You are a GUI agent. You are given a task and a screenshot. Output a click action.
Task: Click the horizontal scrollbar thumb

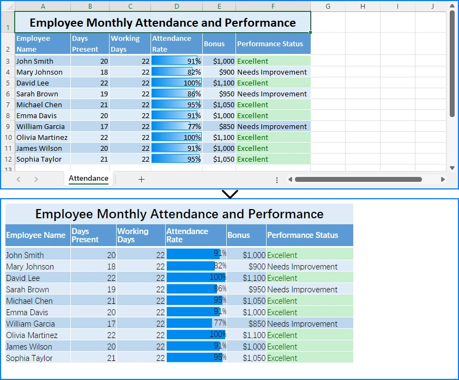pyautogui.click(x=358, y=179)
